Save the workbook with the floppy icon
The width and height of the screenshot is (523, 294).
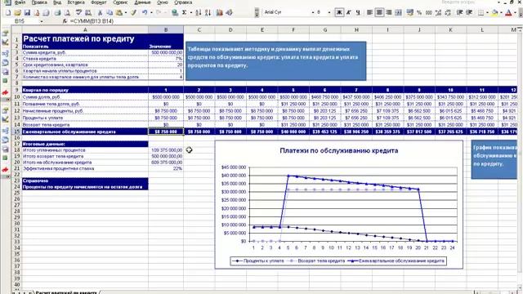(27, 13)
